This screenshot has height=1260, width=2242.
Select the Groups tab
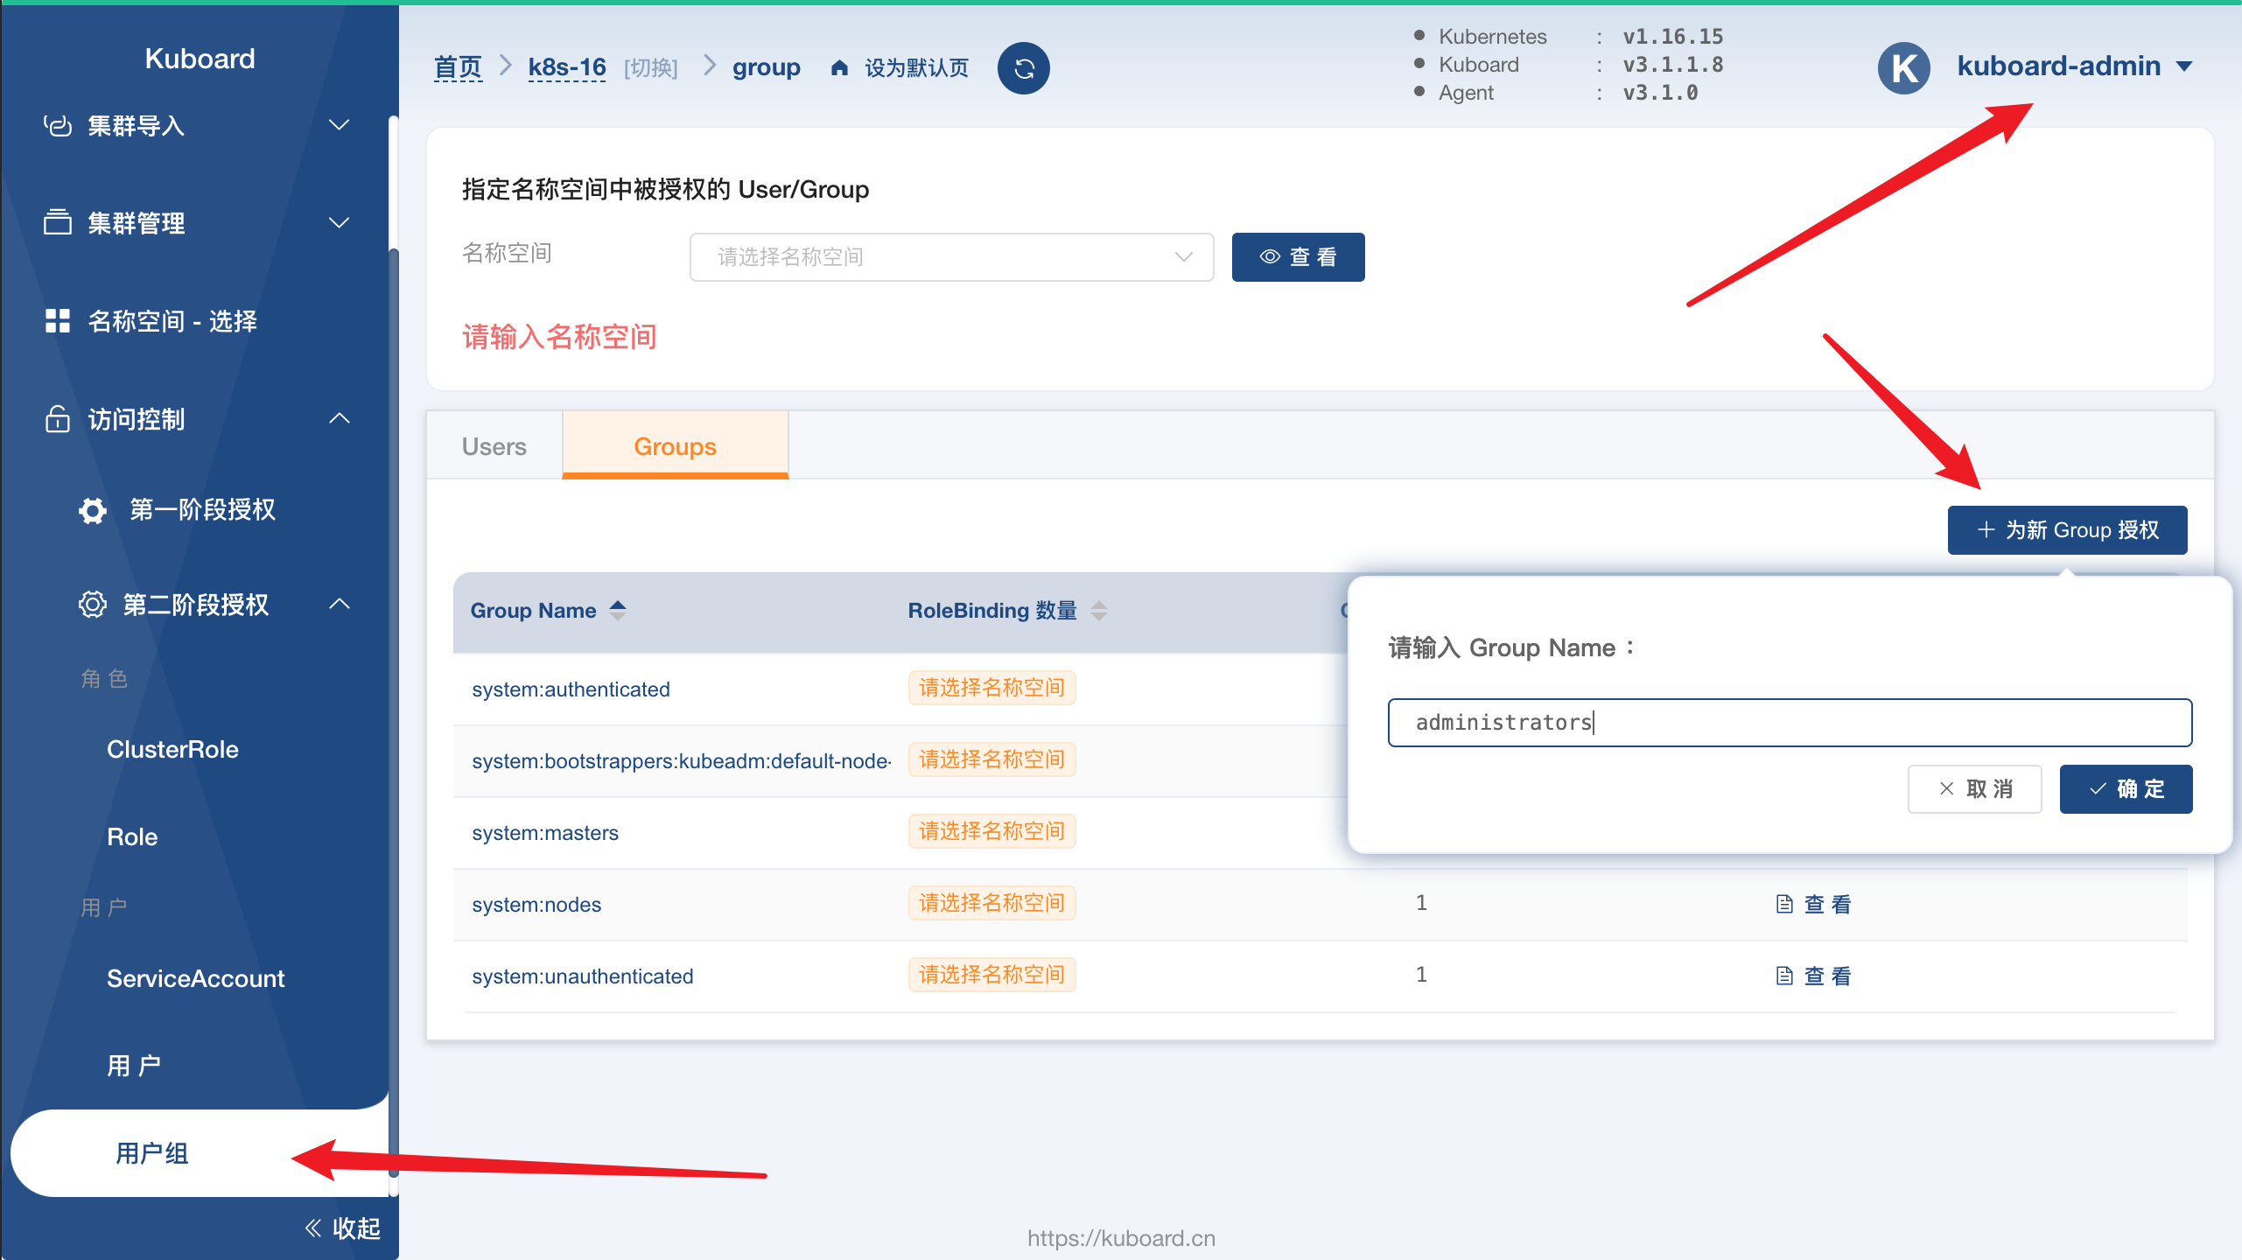675,446
